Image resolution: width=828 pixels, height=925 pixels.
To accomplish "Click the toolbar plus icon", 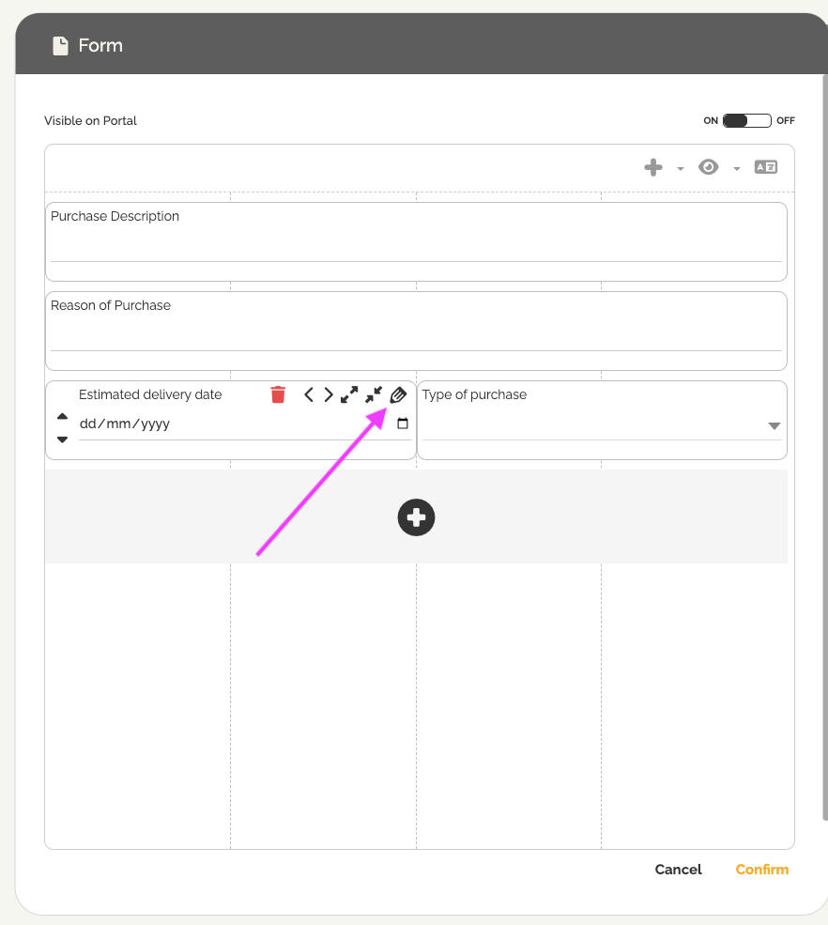I will click(x=653, y=167).
